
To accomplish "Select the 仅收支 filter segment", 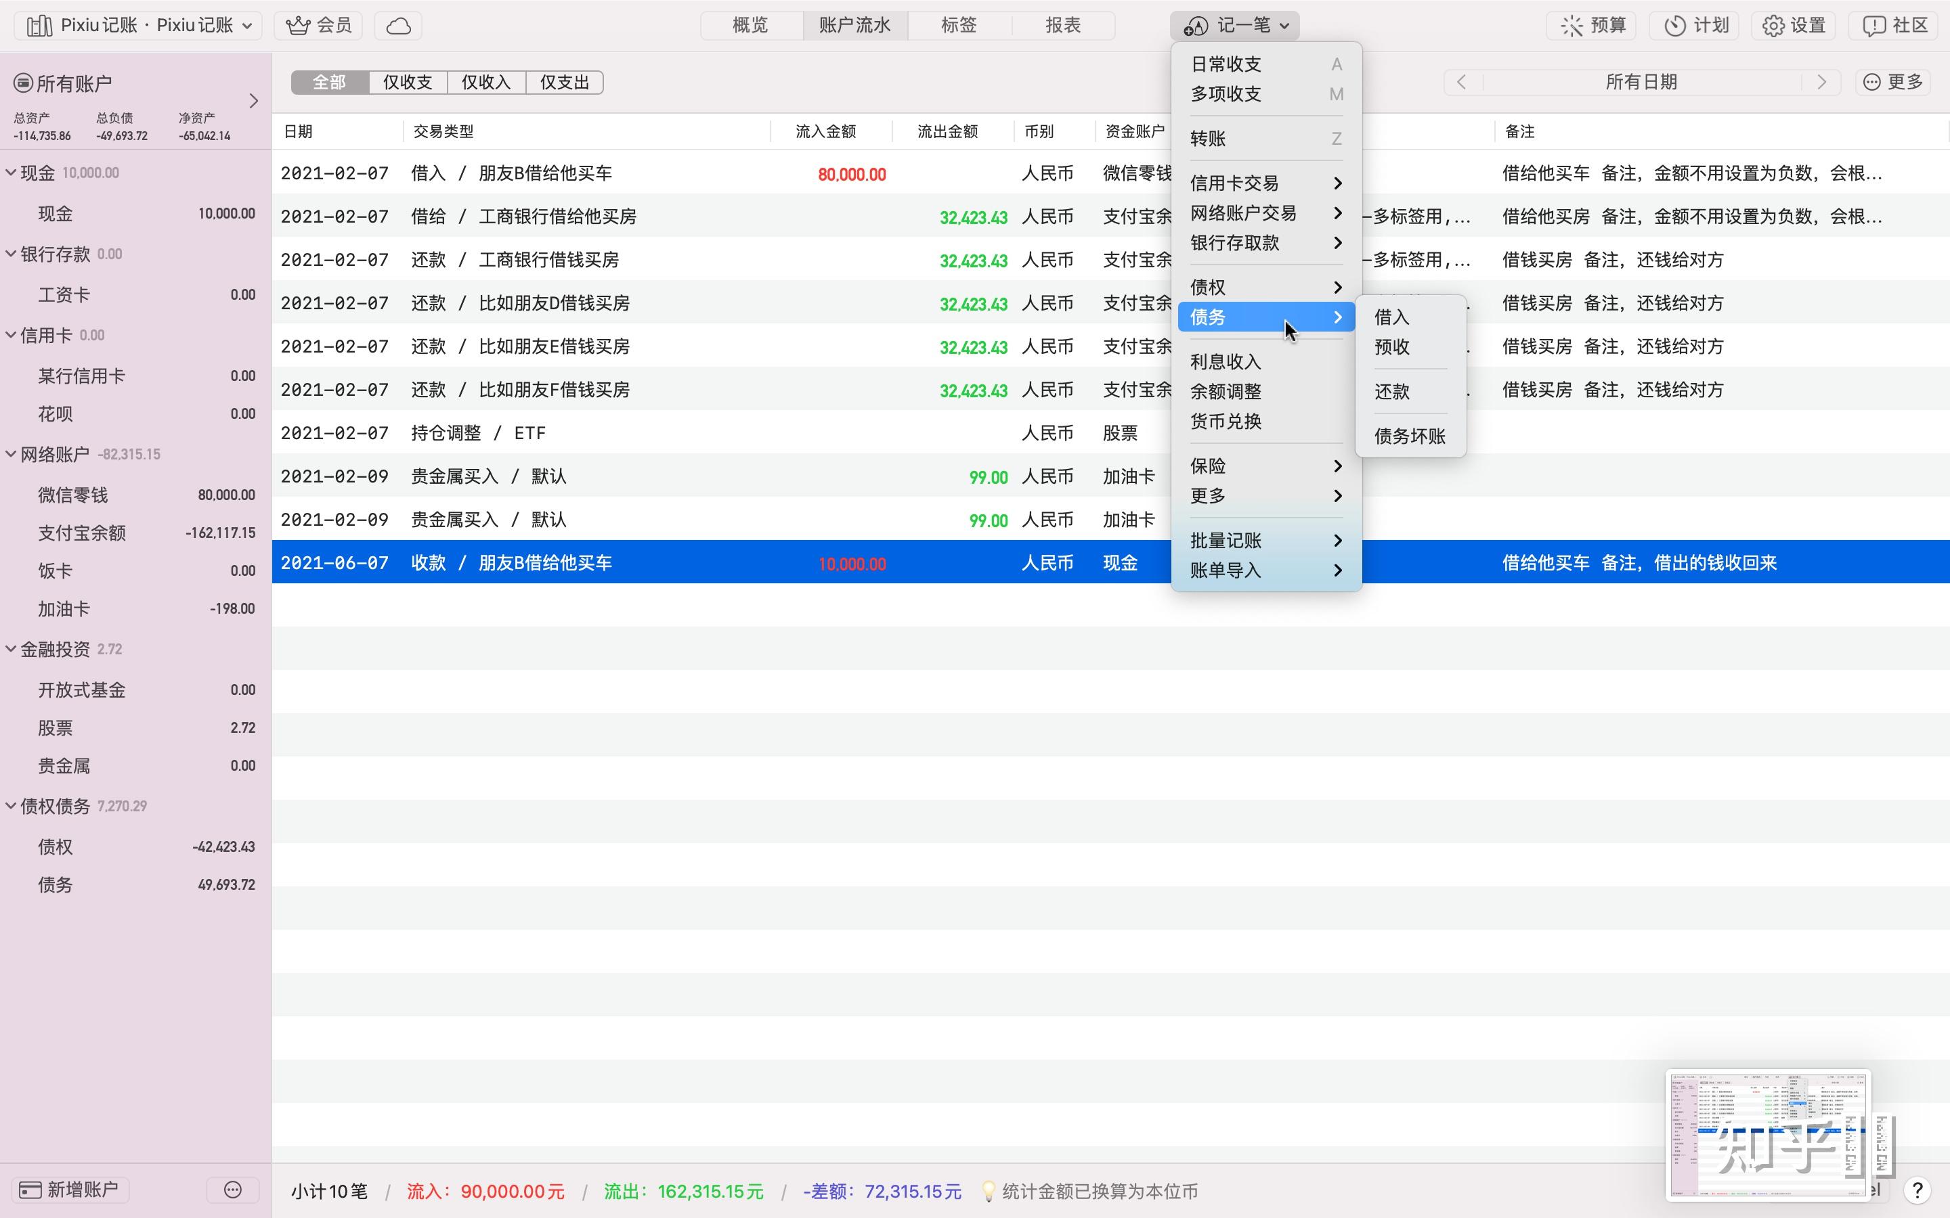I will tap(408, 82).
